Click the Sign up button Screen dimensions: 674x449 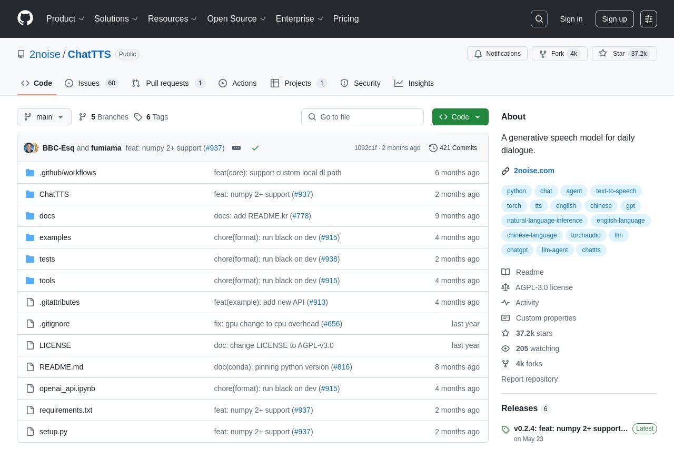[614, 19]
